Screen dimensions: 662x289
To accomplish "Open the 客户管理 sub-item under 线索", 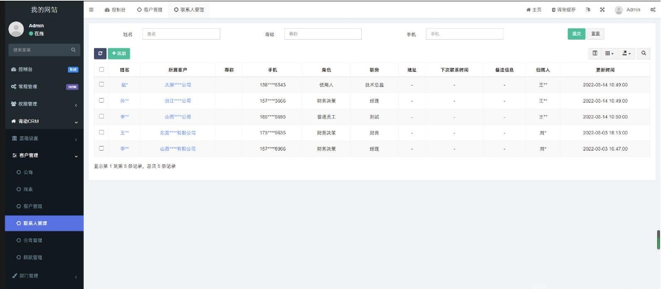I will pos(45,206).
